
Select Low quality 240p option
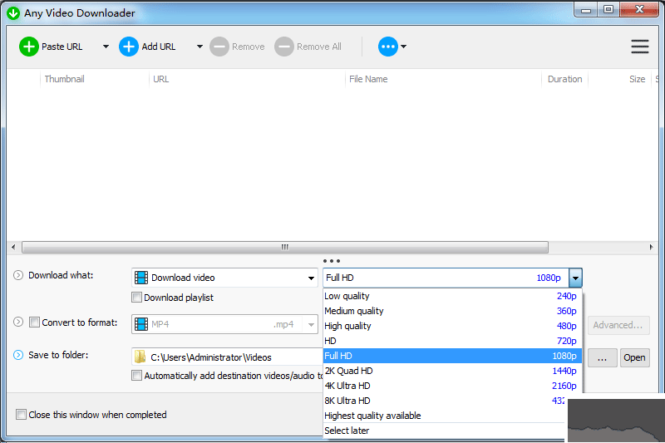click(452, 296)
